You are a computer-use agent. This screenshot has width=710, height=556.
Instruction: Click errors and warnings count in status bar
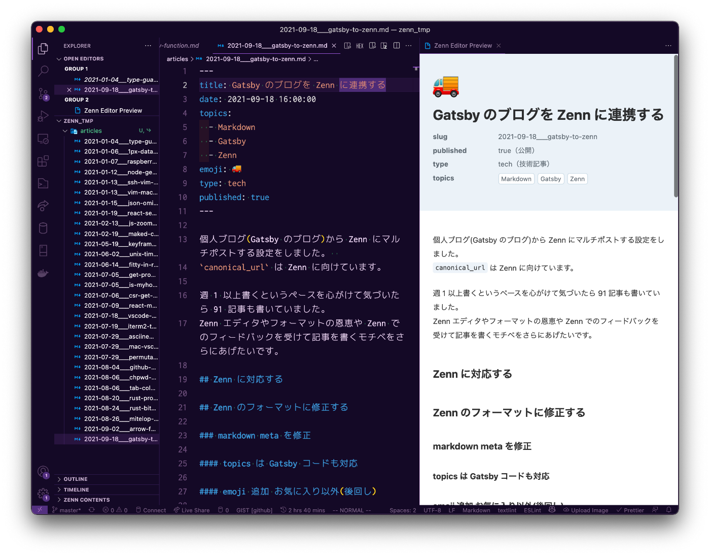[115, 510]
